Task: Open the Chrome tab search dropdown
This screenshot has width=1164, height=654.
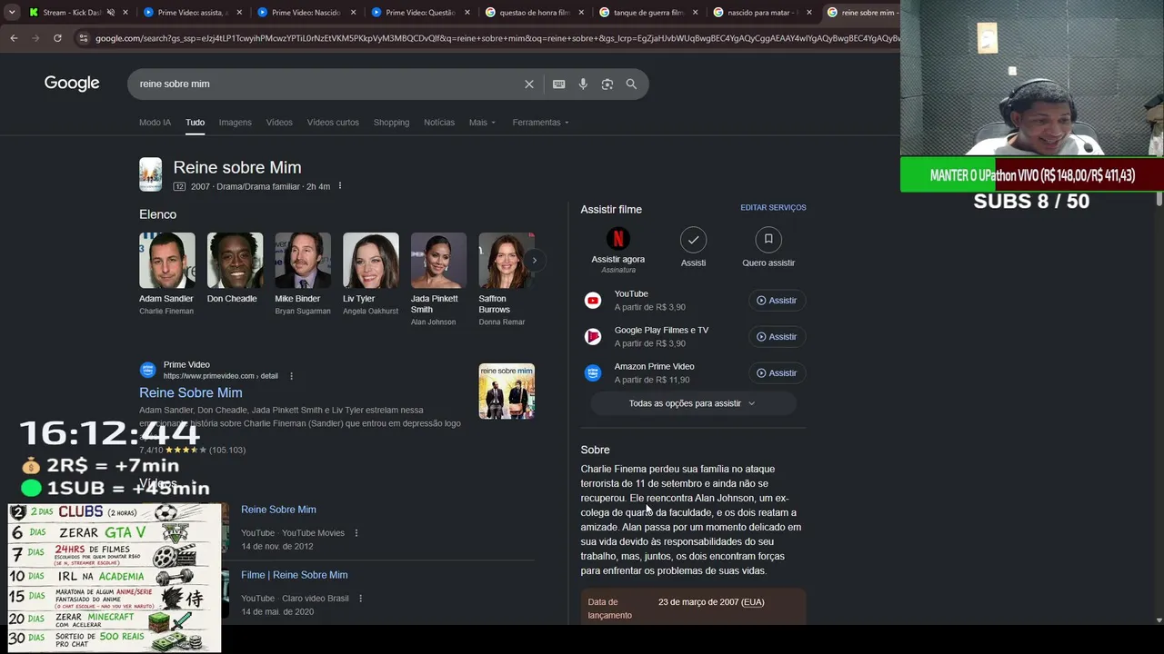Action: tap(12, 13)
